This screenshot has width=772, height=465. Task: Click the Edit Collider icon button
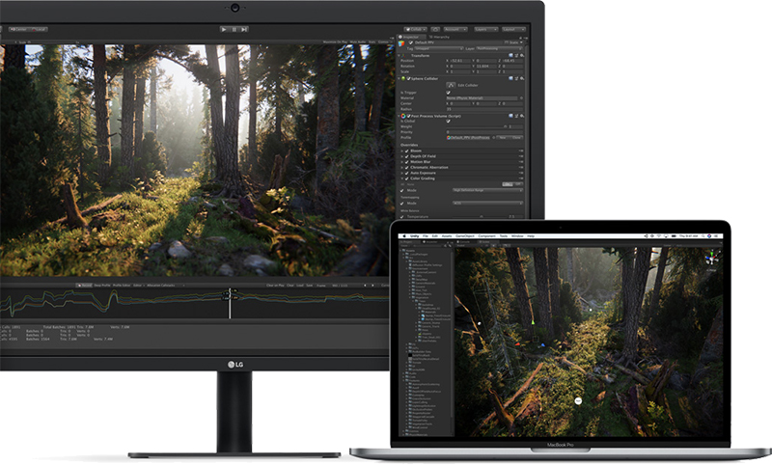(451, 84)
